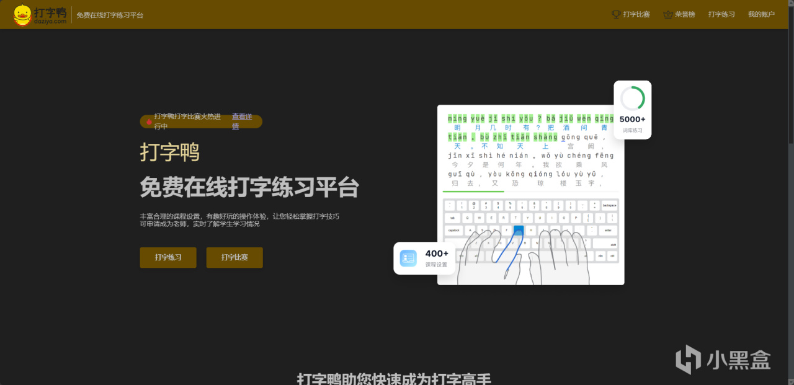Image resolution: width=794 pixels, height=385 pixels.
Task: Click the 打字鸭 daziya.com brand text
Action: pyautogui.click(x=51, y=15)
